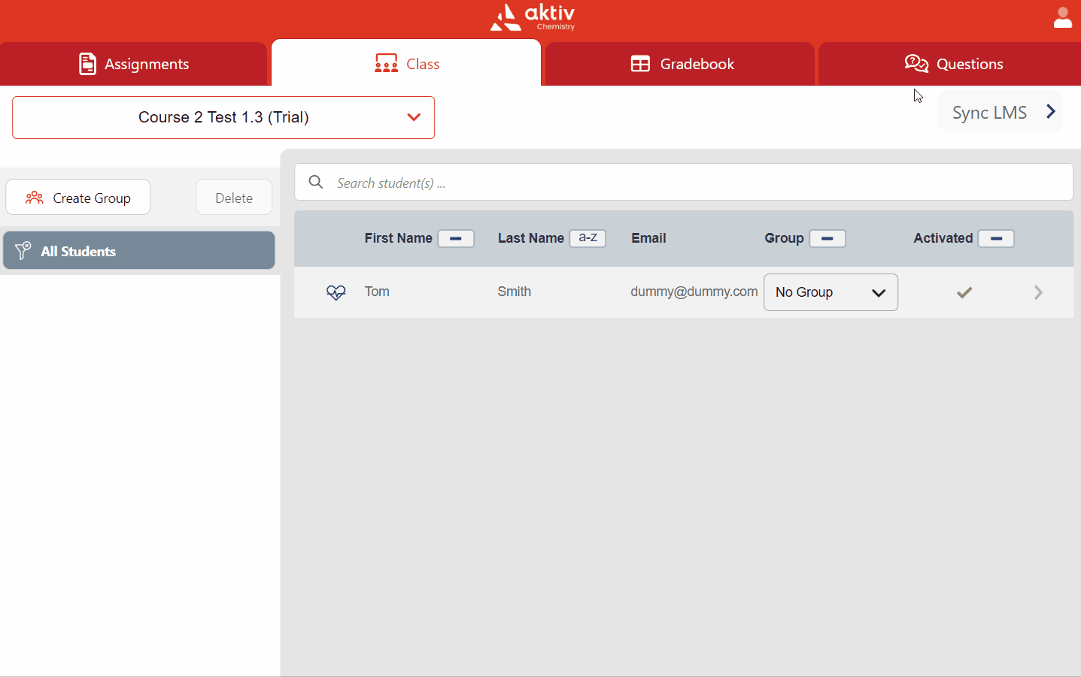Open the Assignments tab

coord(134,64)
